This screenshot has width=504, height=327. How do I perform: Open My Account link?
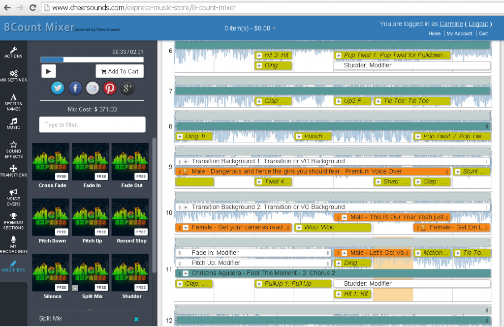pyautogui.click(x=459, y=33)
